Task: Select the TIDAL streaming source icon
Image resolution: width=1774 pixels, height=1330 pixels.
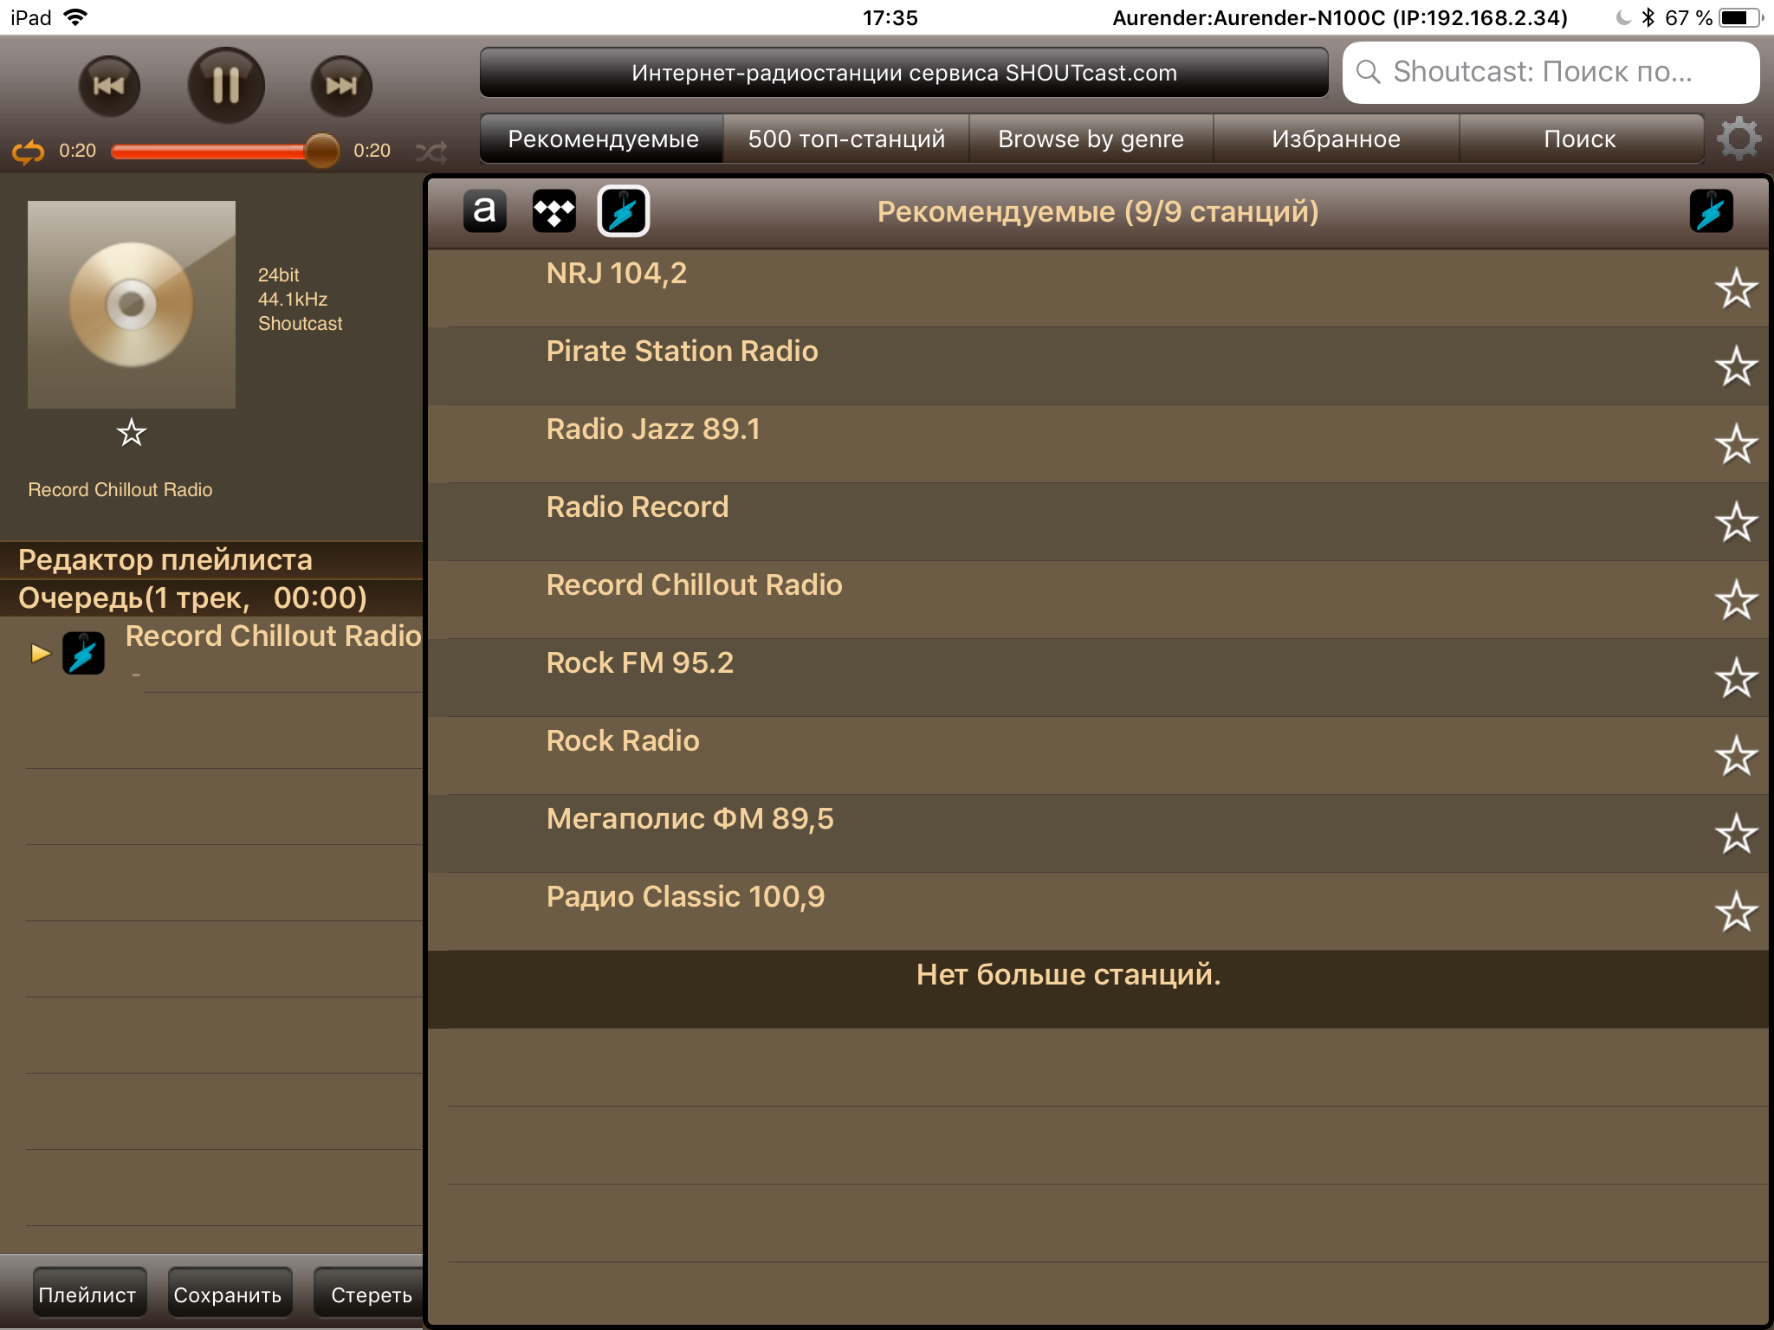Action: click(x=554, y=211)
